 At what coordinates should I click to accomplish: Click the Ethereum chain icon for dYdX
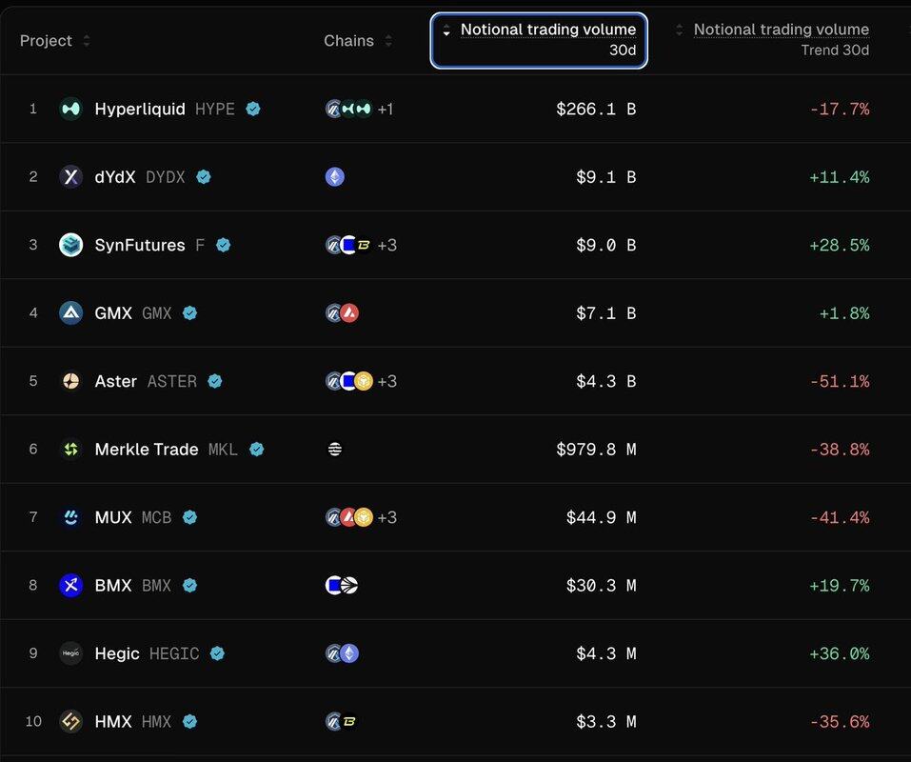335,176
